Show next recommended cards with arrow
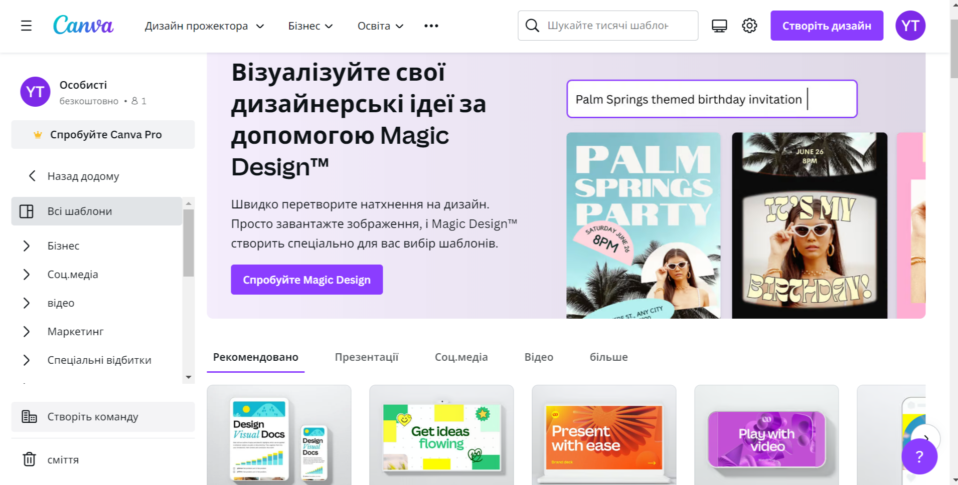 tap(926, 439)
